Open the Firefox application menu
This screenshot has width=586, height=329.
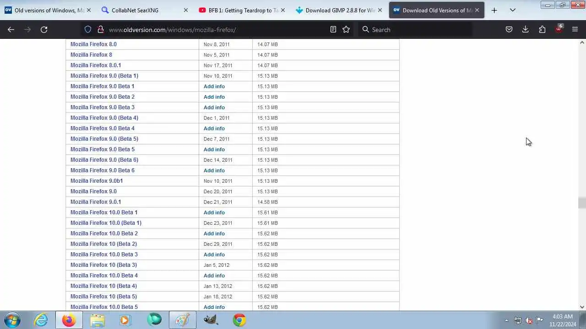(x=575, y=30)
